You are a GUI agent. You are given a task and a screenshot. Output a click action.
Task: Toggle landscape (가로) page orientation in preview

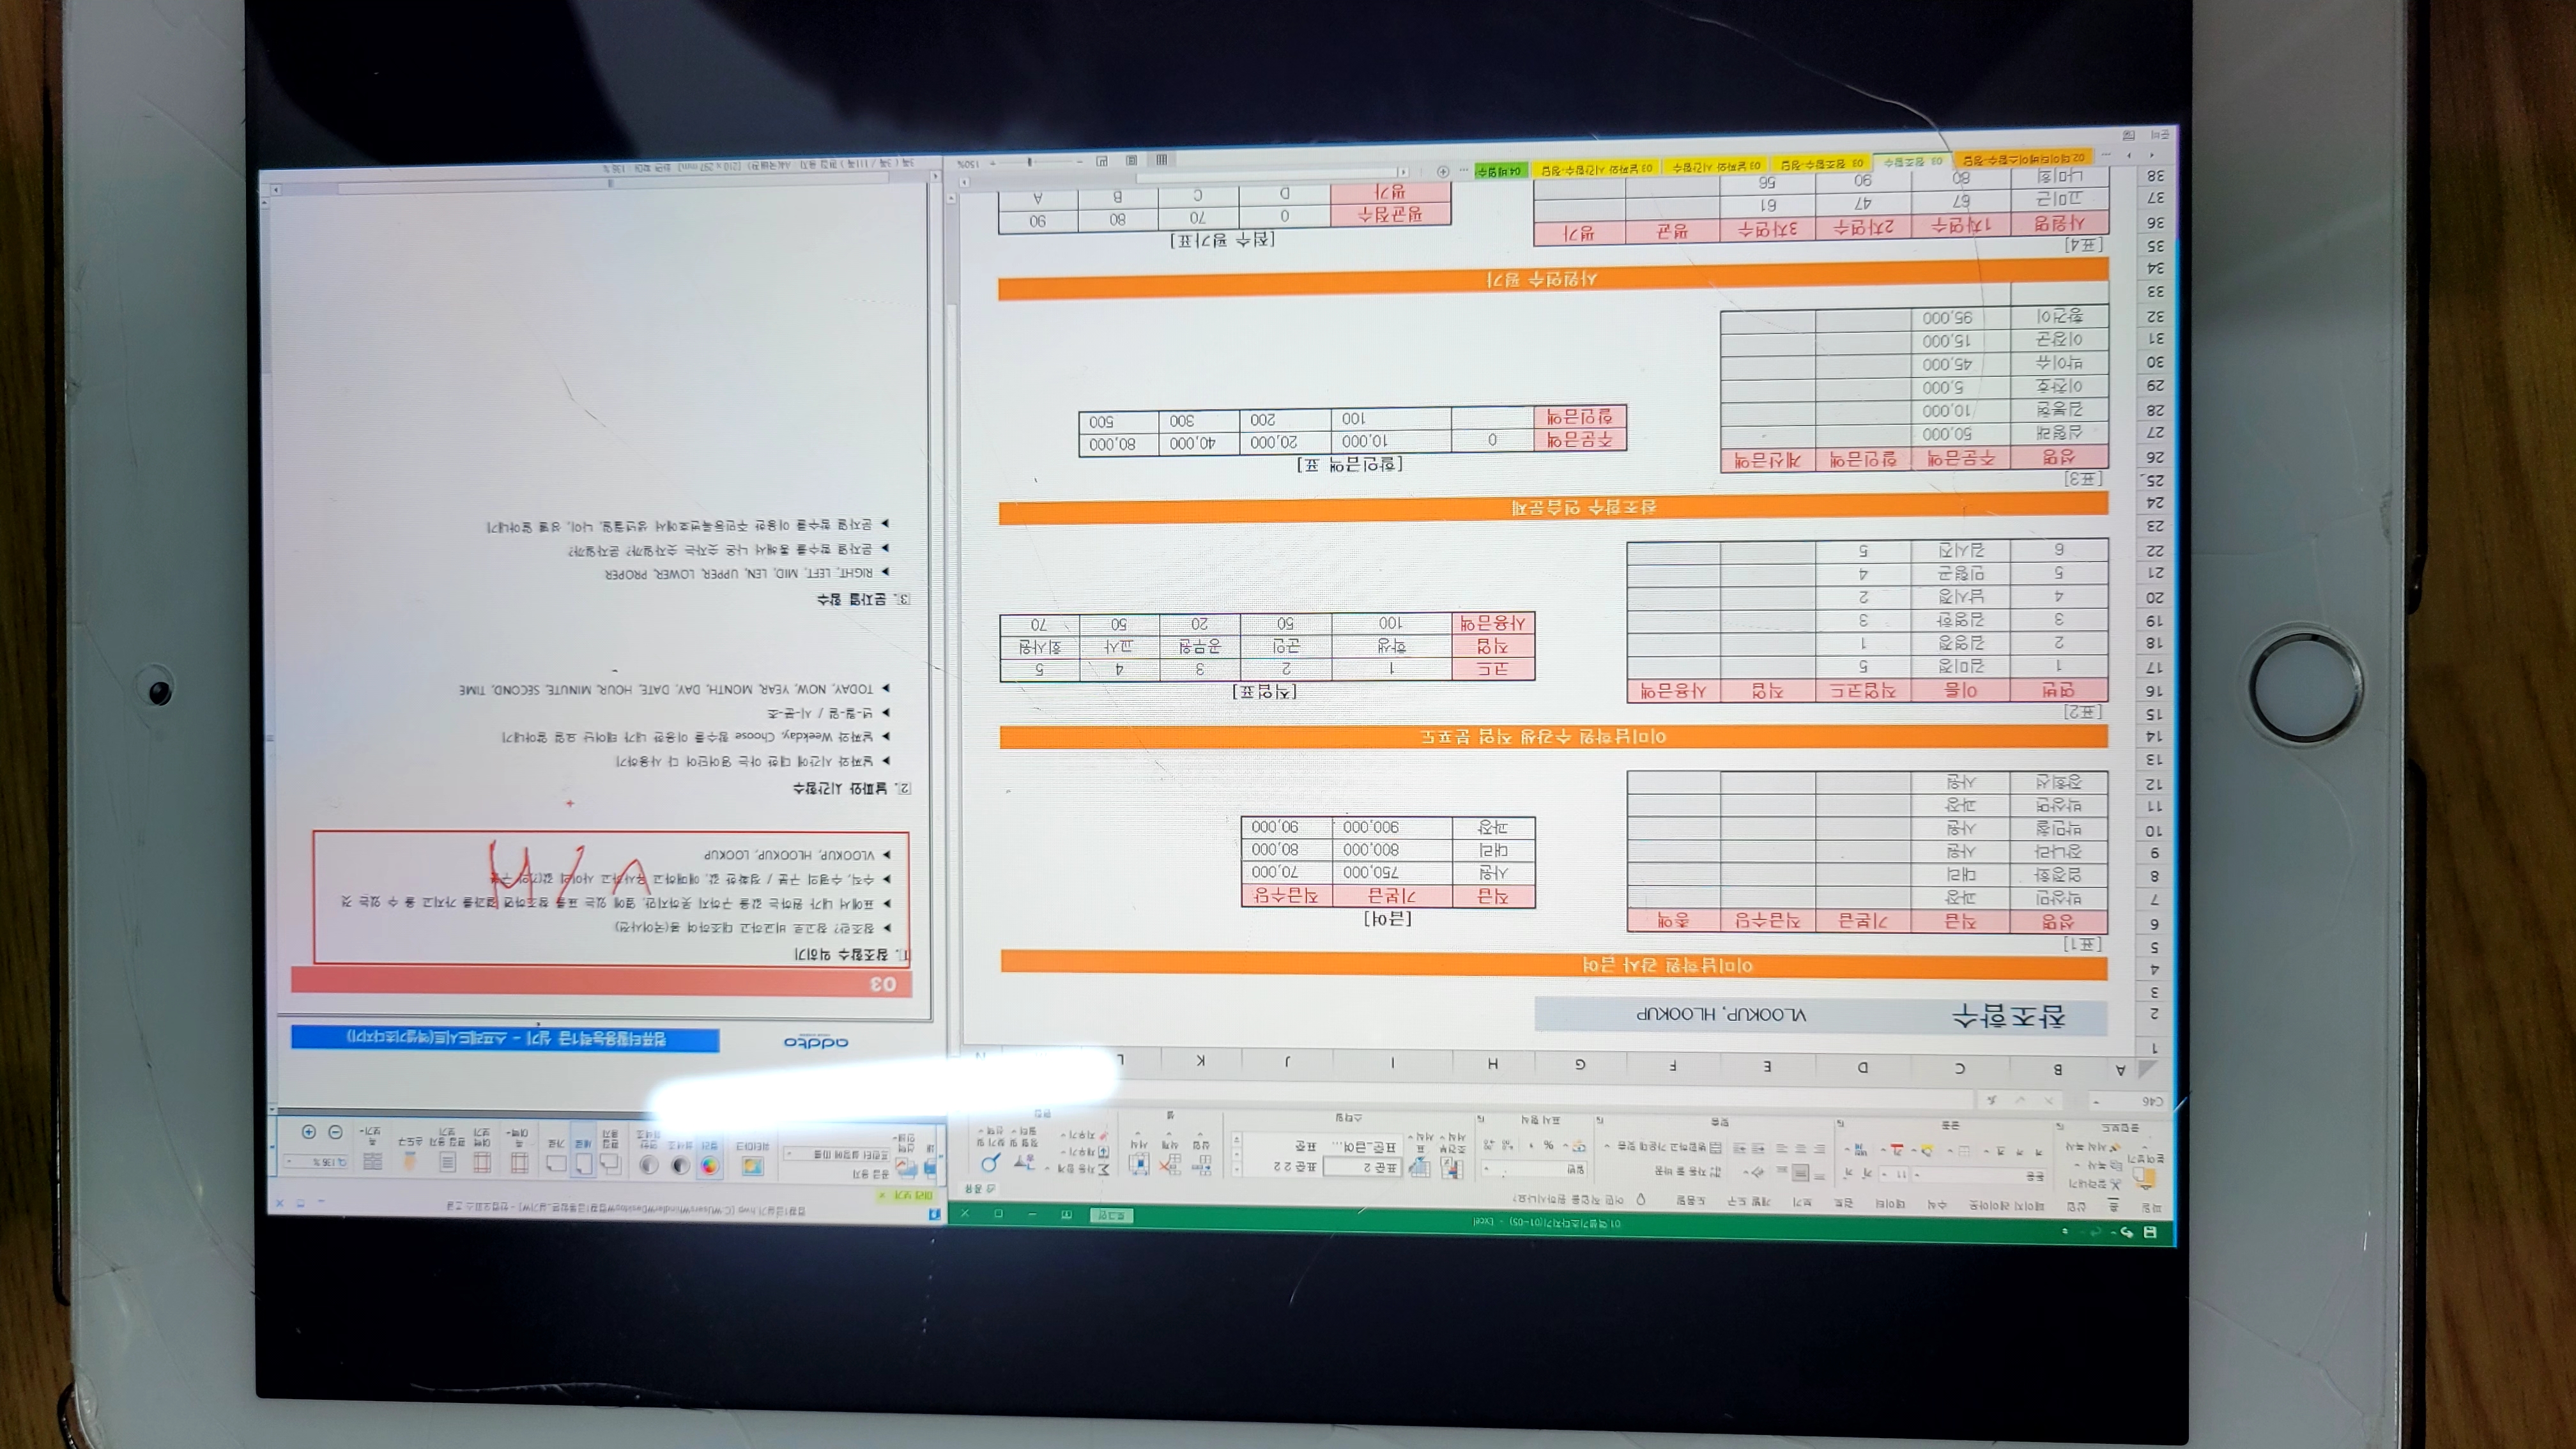pos(557,1163)
